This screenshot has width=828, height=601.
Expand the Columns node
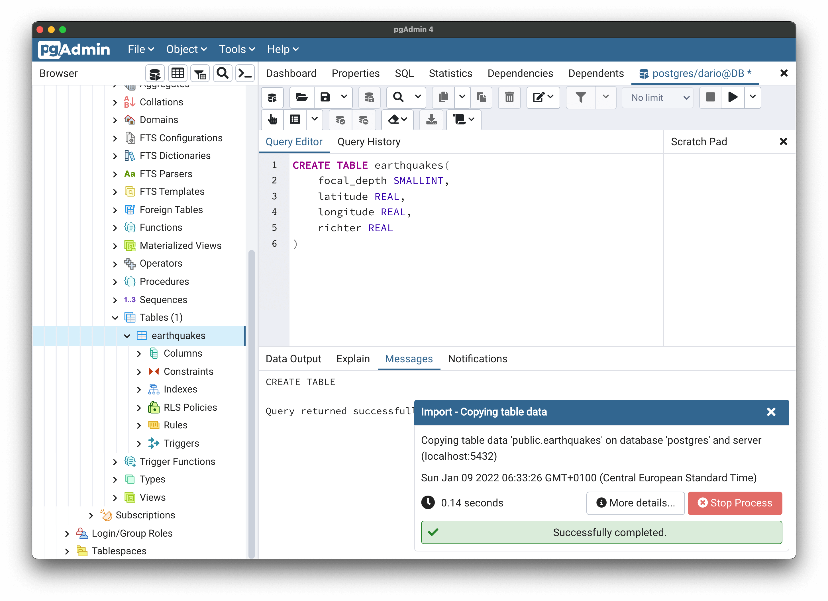click(139, 354)
